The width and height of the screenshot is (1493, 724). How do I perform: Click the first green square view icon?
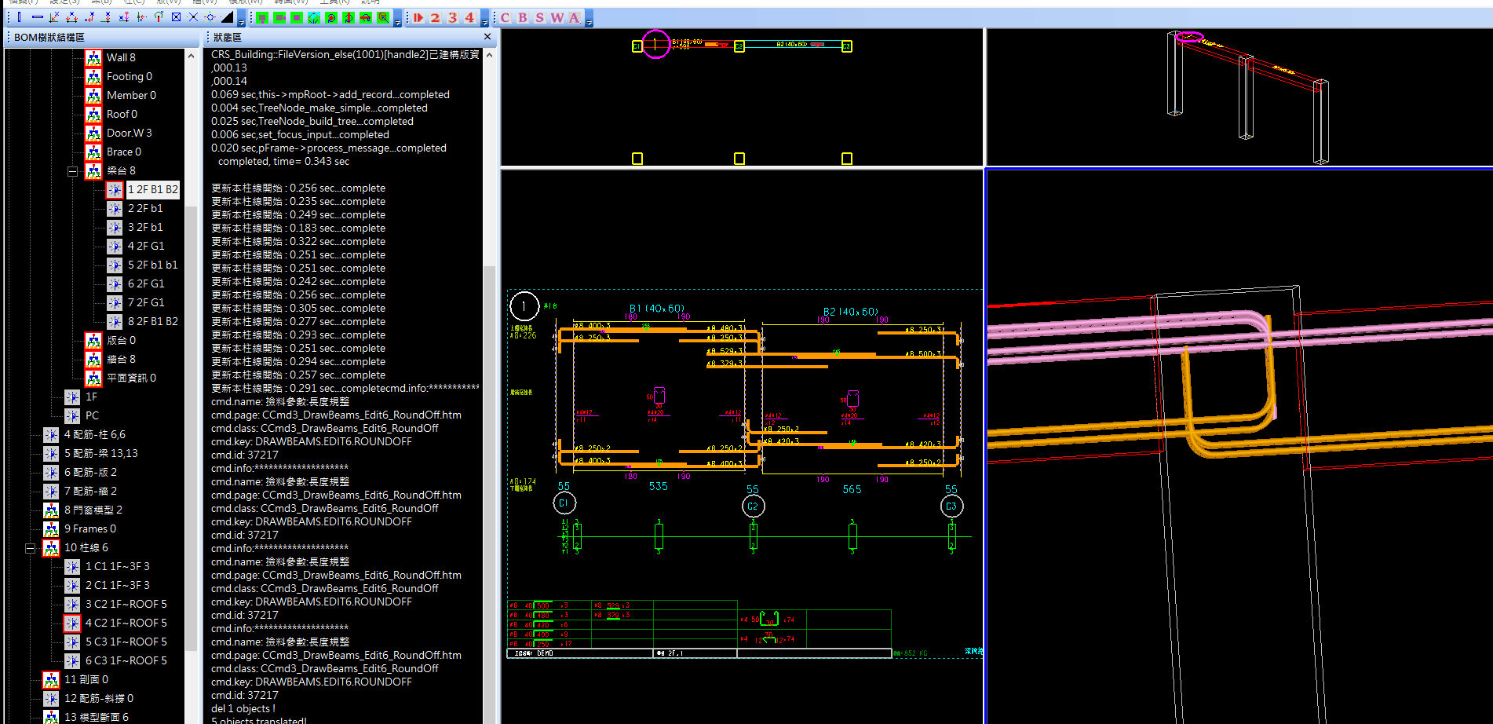[262, 17]
